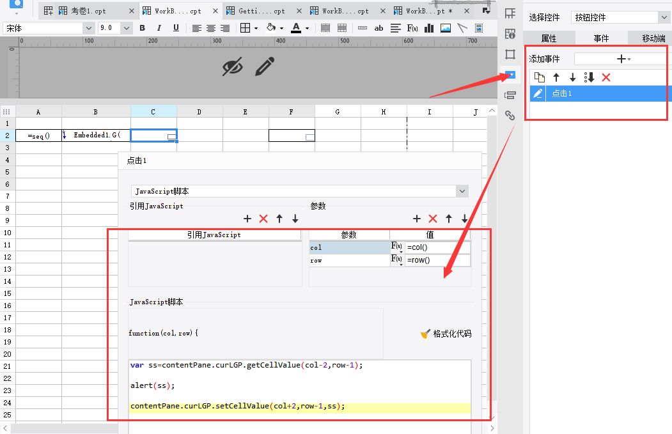Switch to the 移动端 tab
This screenshot has height=434, width=672.
(653, 38)
